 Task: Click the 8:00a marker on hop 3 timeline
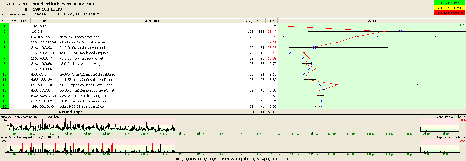(x=182, y=133)
